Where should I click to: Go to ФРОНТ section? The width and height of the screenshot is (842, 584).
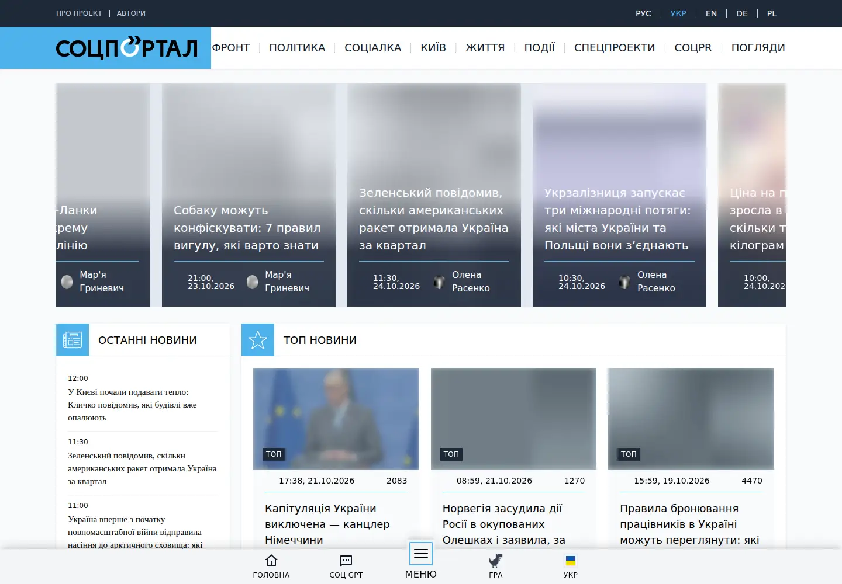(x=231, y=48)
